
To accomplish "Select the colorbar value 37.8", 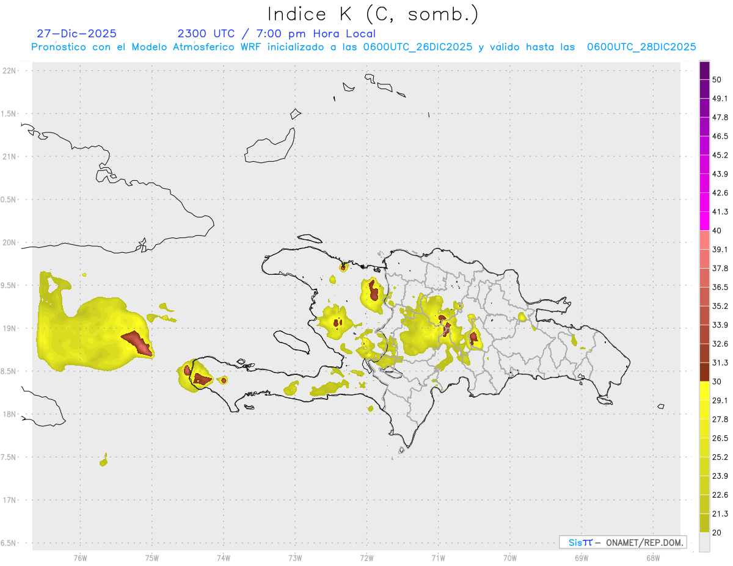I will tap(720, 268).
